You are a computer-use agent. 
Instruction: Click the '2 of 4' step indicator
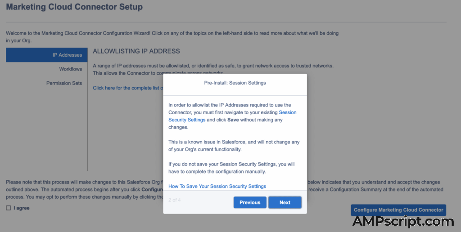coord(175,199)
